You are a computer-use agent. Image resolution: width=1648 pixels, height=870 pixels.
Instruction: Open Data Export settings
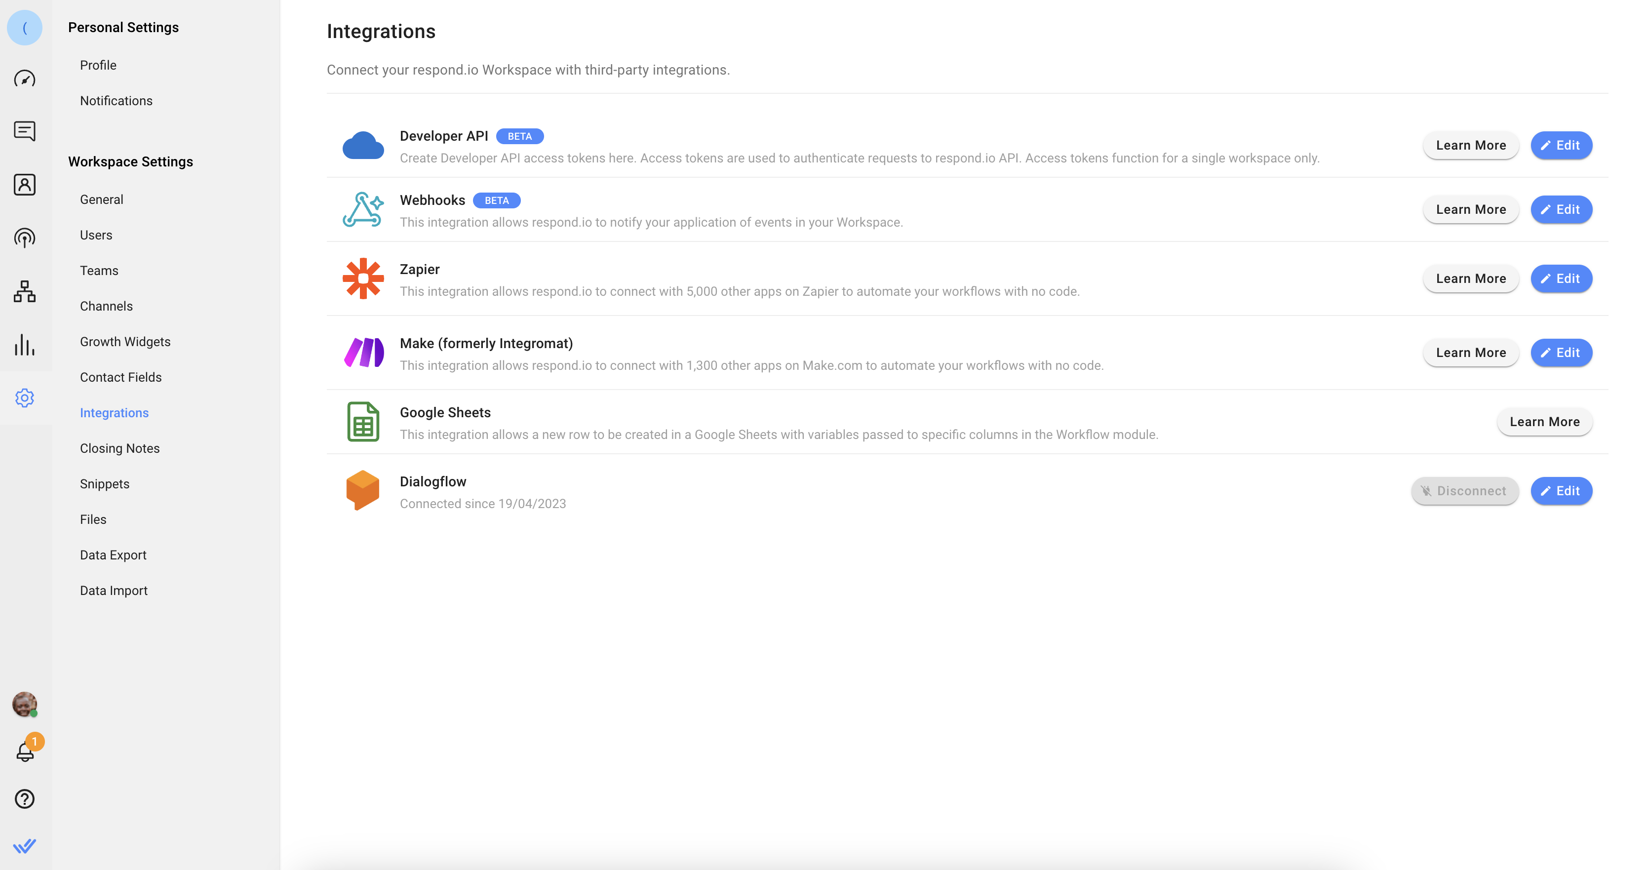113,555
